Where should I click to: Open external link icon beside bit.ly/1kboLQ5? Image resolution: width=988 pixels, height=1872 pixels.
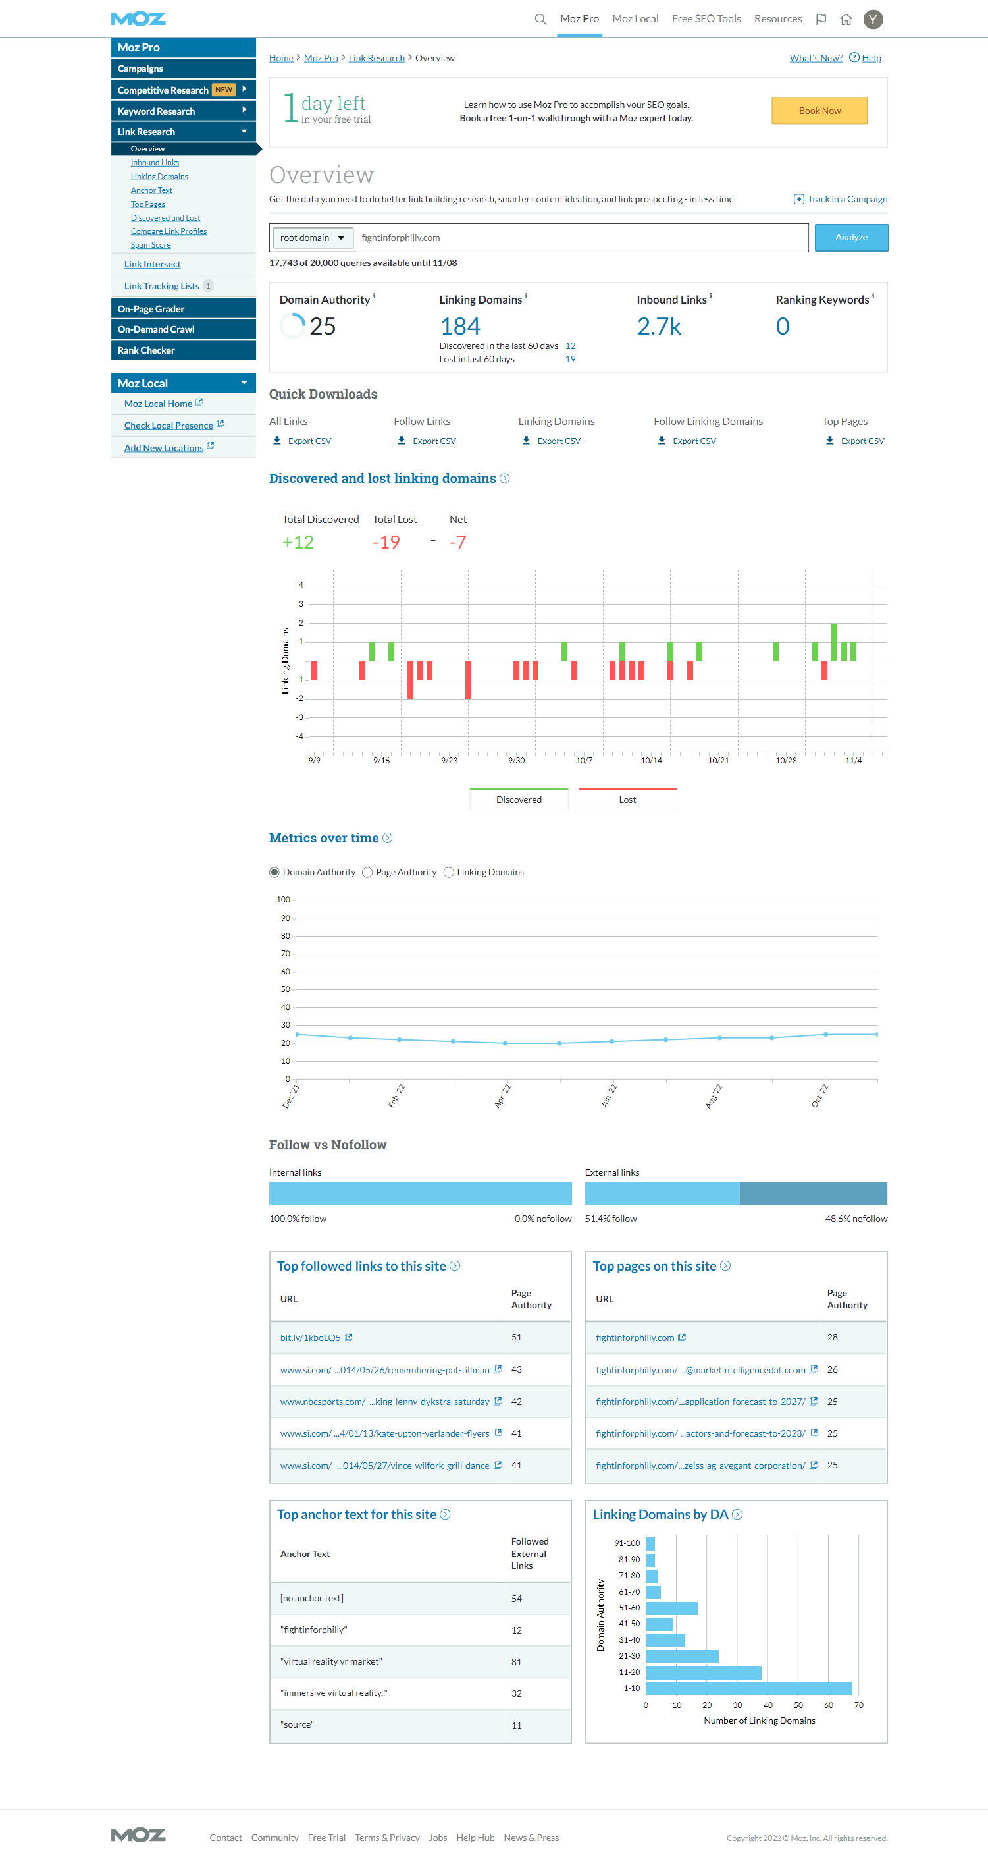point(348,1337)
